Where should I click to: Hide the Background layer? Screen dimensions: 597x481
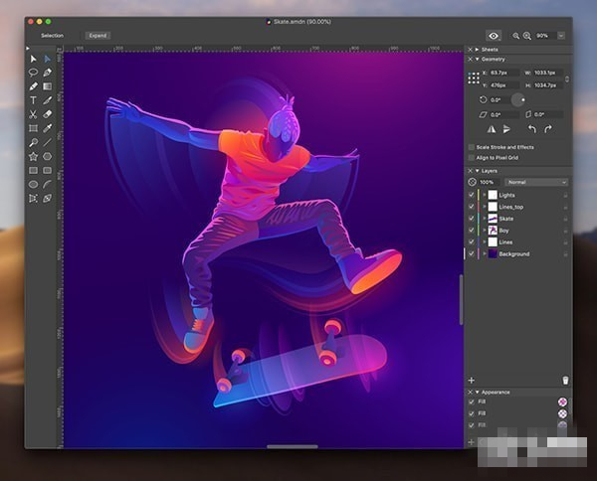pyautogui.click(x=472, y=254)
